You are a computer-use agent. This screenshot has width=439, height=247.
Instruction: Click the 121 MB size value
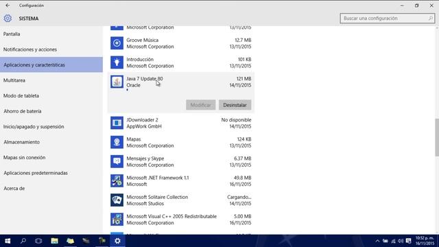(x=244, y=79)
